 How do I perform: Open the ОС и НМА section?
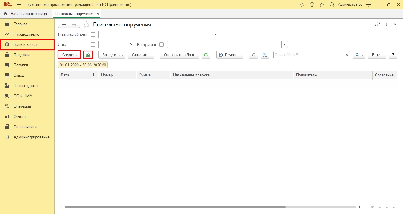tap(27, 96)
